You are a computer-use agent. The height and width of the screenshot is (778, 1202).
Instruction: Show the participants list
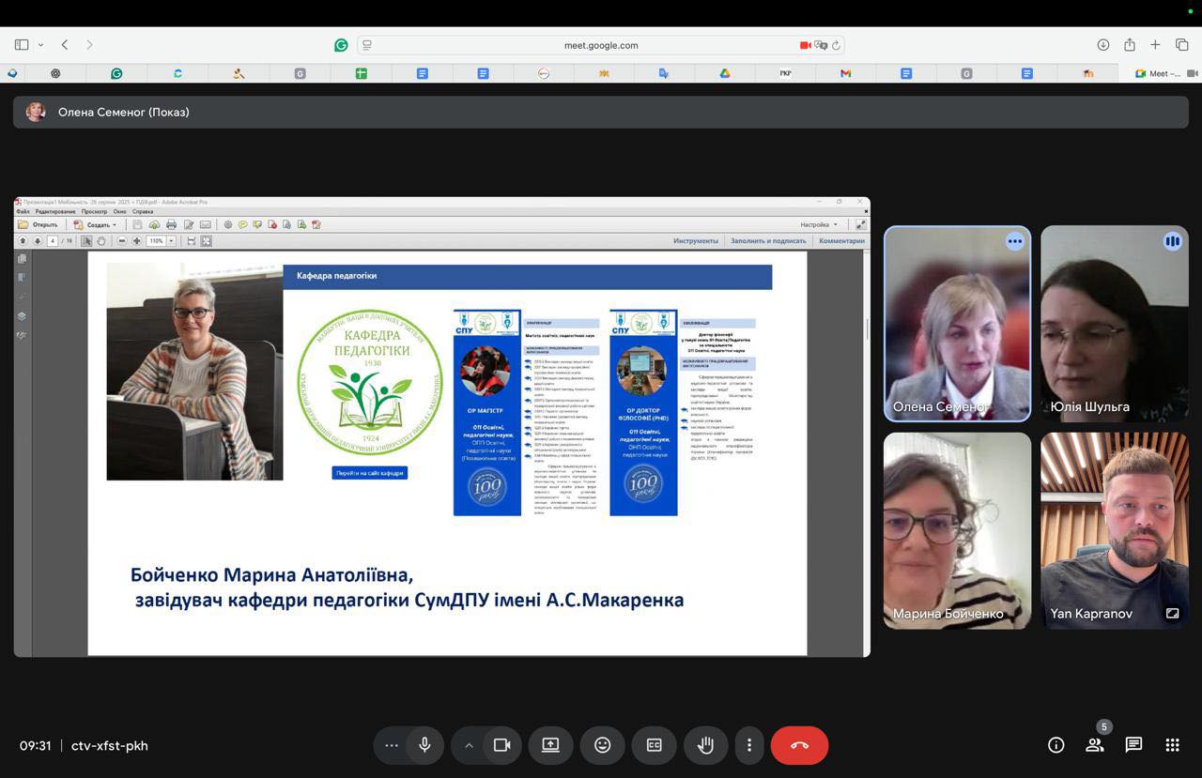[1095, 745]
